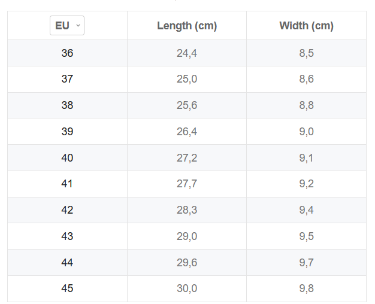Click EU size 44 cell

(x=67, y=263)
